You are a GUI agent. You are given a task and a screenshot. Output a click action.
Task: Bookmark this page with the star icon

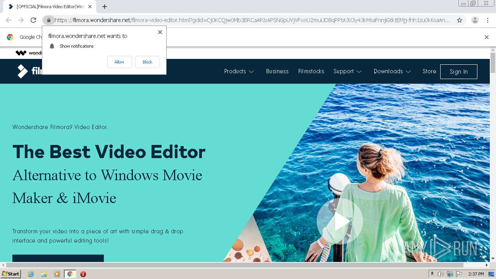[460, 20]
